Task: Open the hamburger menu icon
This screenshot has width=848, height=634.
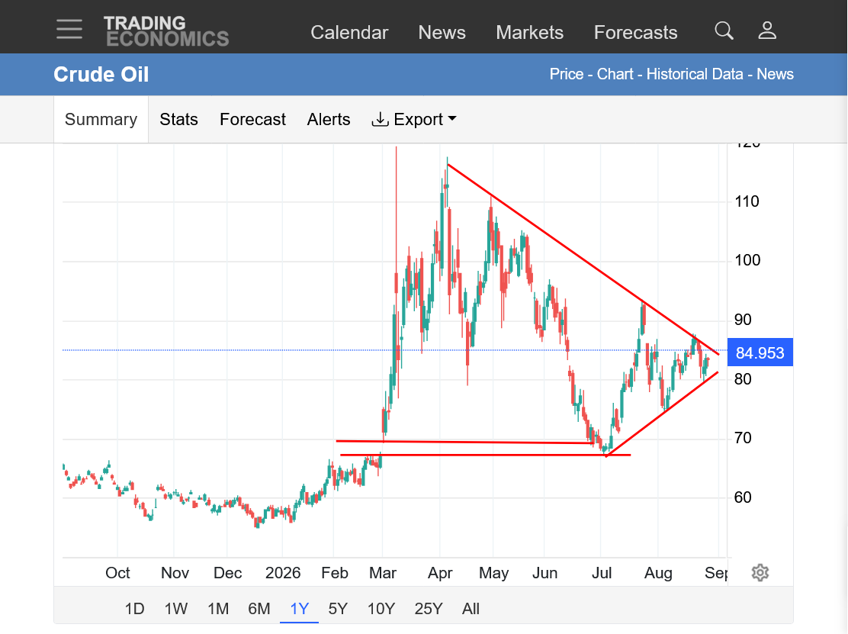Action: [69, 29]
